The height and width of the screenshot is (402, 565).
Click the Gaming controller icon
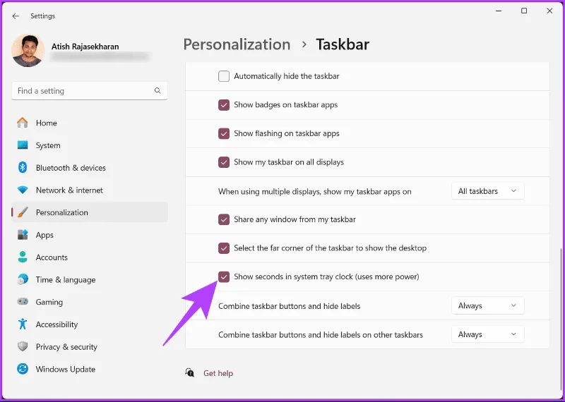tap(23, 302)
